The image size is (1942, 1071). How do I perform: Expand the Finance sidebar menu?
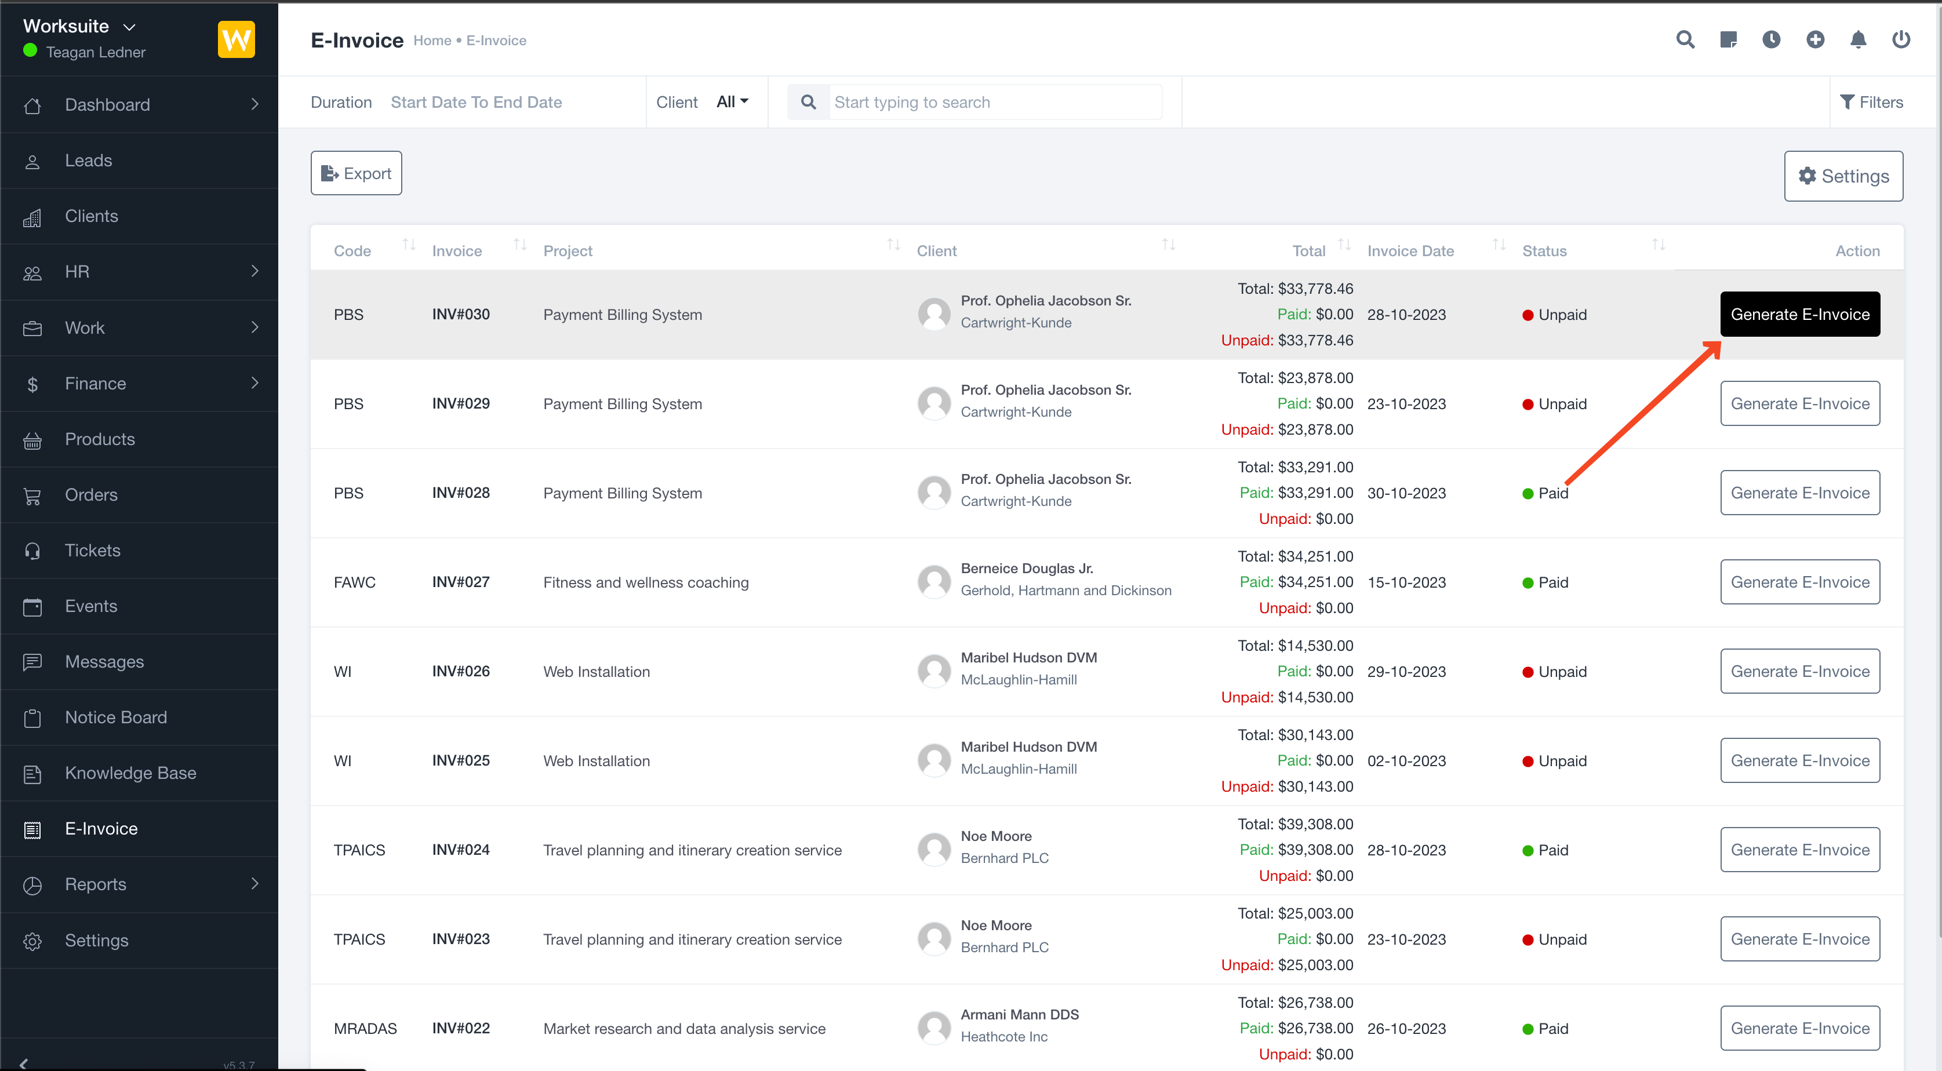(95, 383)
